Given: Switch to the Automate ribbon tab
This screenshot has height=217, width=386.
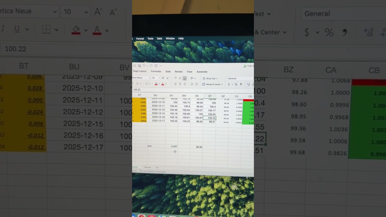Looking at the screenshot, I should coord(202,72).
